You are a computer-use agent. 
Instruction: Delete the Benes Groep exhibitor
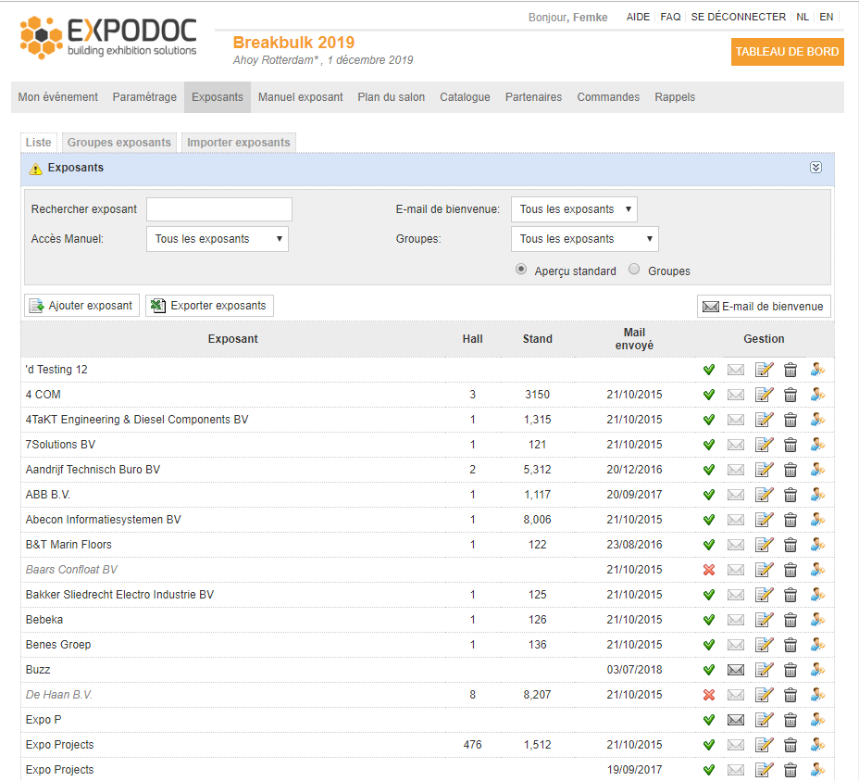pos(791,645)
